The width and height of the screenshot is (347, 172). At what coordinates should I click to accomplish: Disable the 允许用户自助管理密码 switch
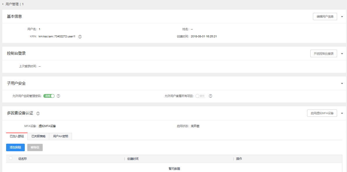tap(49, 96)
